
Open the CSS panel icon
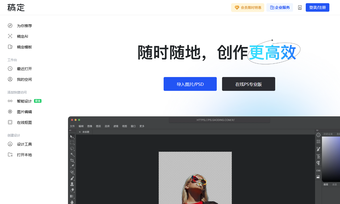(x=318, y=171)
